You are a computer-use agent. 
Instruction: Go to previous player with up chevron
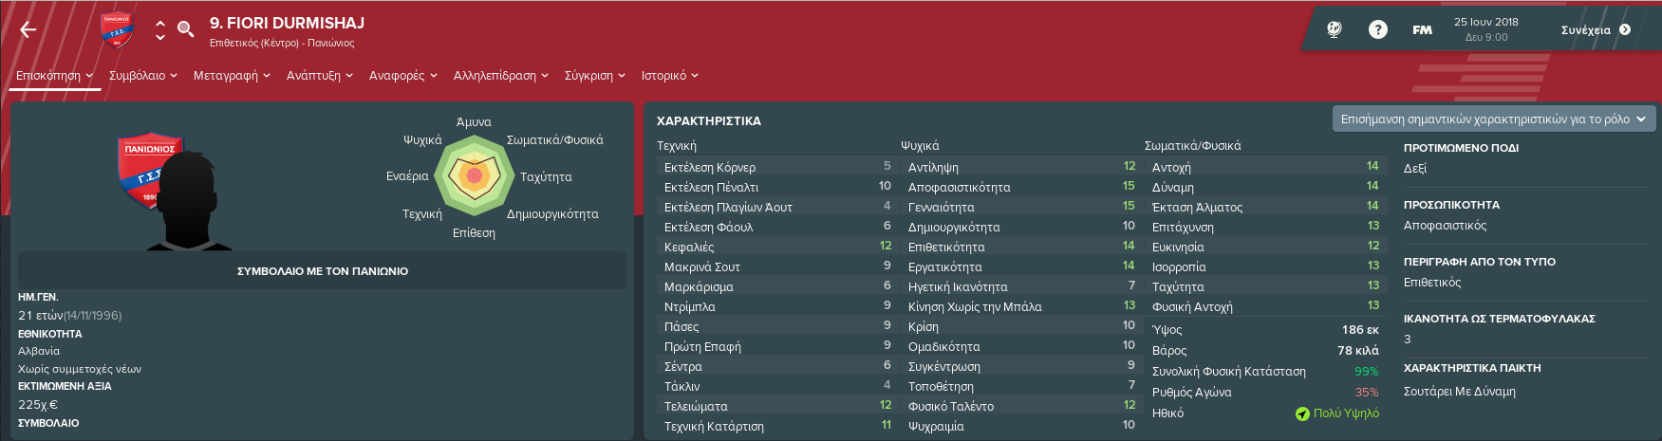[x=160, y=23]
